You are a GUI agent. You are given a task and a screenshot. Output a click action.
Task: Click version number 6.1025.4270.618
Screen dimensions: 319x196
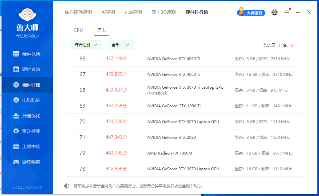[27, 187]
